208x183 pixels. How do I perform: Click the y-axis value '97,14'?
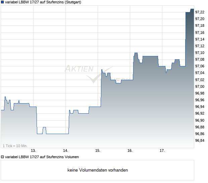[x=200, y=39]
